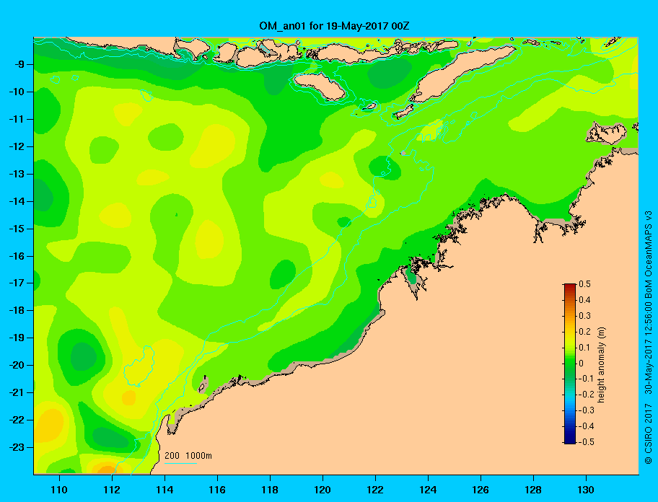The height and width of the screenshot is (502, 658).
Task: Click the colorbar value 0.1
Action: [585, 347]
